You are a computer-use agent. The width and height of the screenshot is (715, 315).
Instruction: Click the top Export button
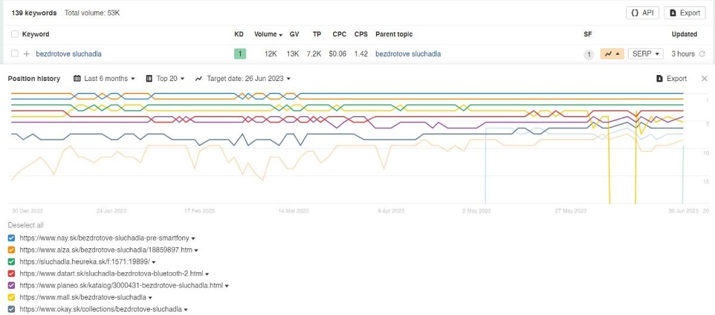point(685,13)
